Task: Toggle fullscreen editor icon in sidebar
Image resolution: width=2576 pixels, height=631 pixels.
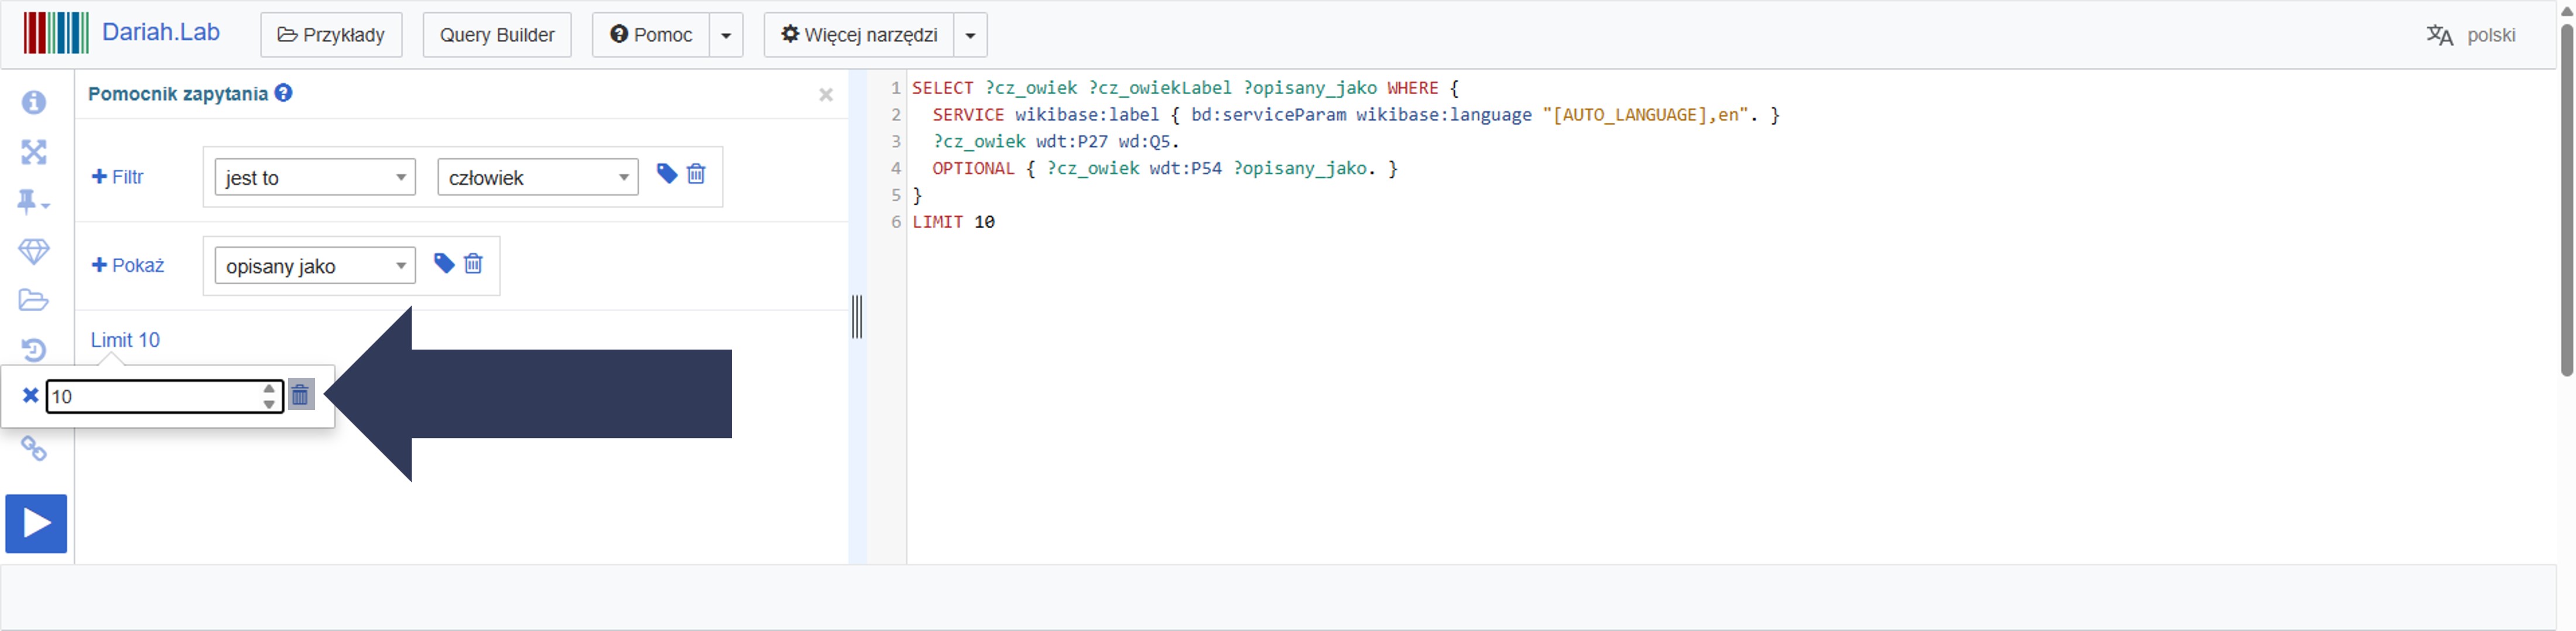Action: click(x=34, y=152)
